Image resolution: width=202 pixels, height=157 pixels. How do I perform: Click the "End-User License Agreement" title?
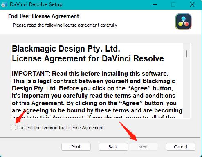44,16
